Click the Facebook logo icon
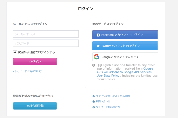178x118 pixels. pos(98,35)
